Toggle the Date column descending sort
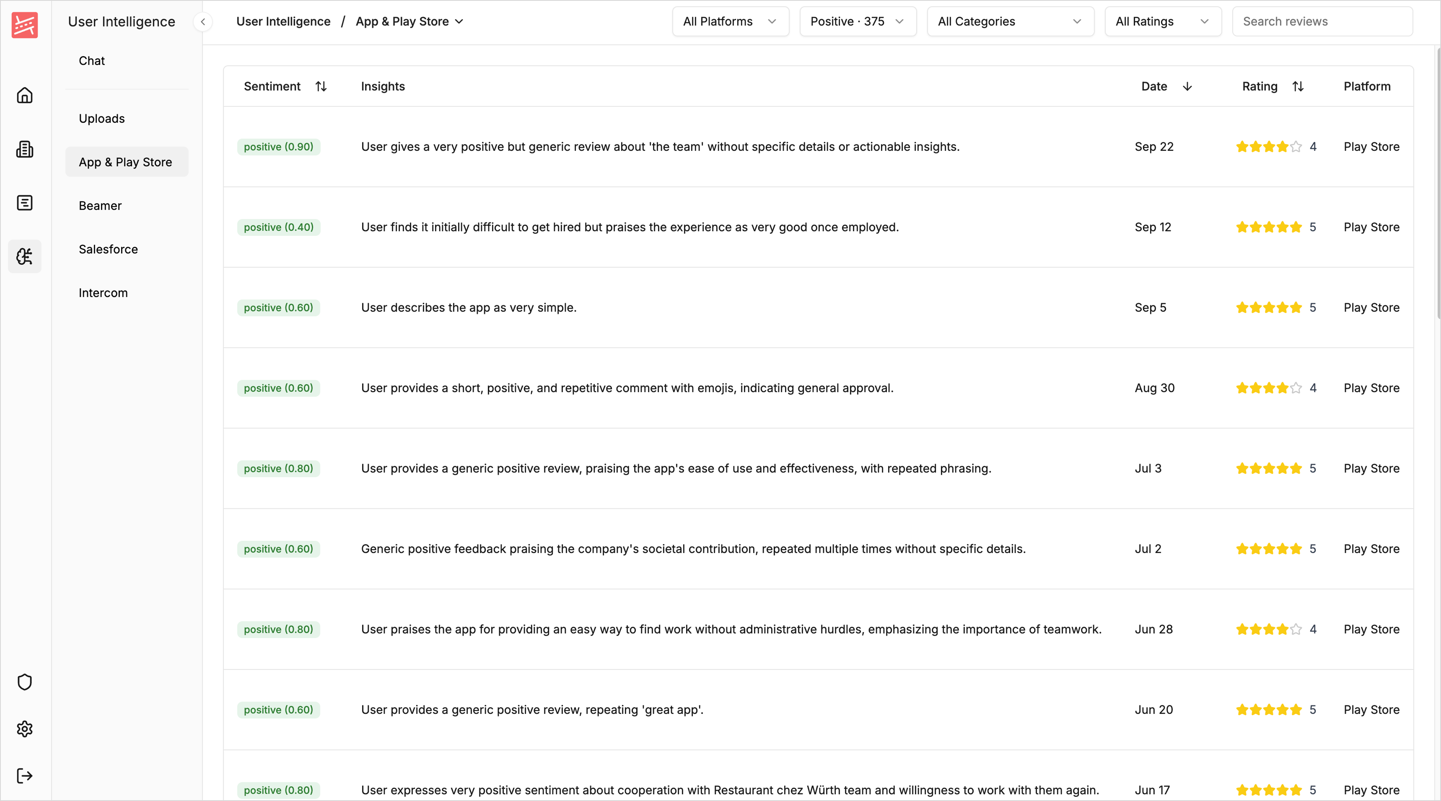Image resolution: width=1441 pixels, height=801 pixels. click(1187, 86)
